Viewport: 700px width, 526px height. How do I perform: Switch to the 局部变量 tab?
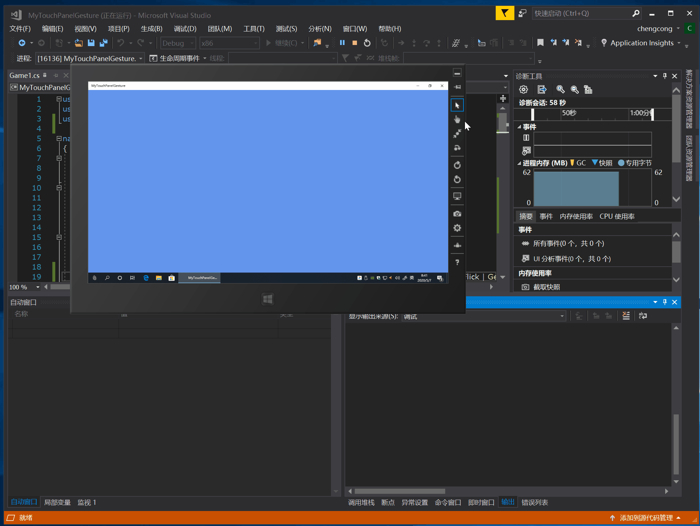coord(57,502)
